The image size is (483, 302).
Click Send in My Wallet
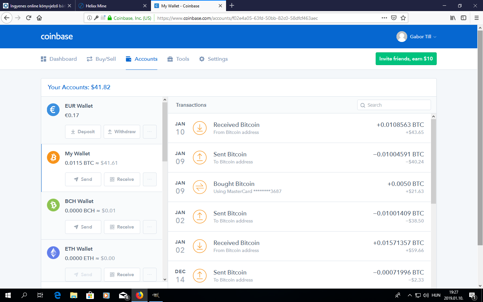pyautogui.click(x=83, y=179)
